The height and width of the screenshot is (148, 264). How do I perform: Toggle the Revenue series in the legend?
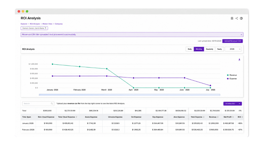pyautogui.click(x=232, y=75)
